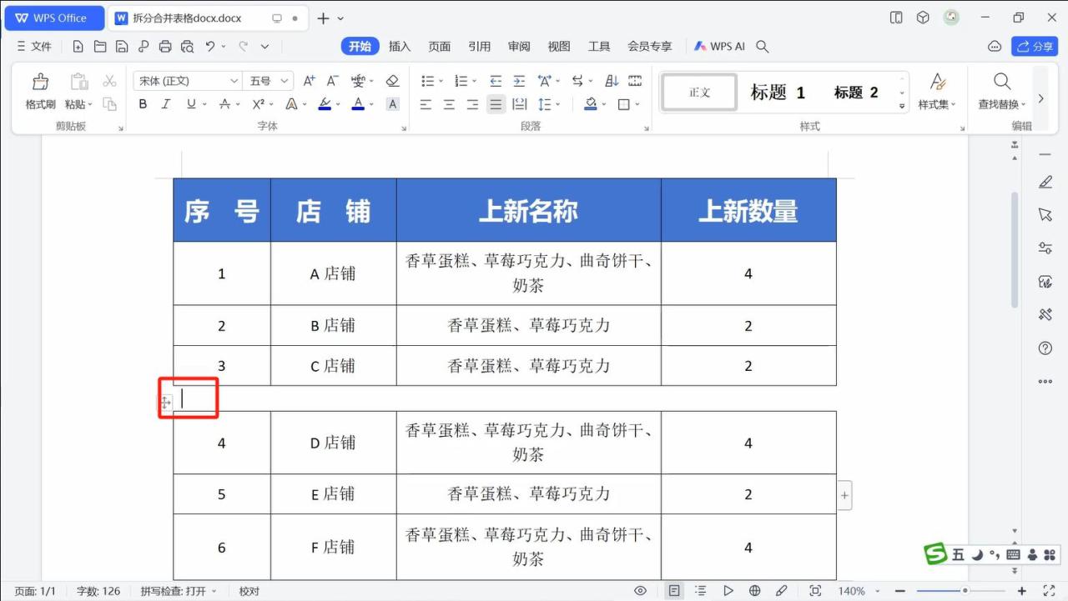Apply the 标题 2 style

click(856, 93)
